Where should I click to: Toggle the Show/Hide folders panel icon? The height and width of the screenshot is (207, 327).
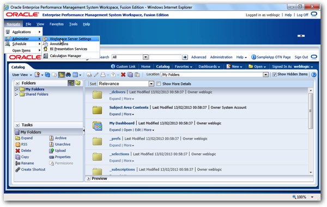pos(61,74)
